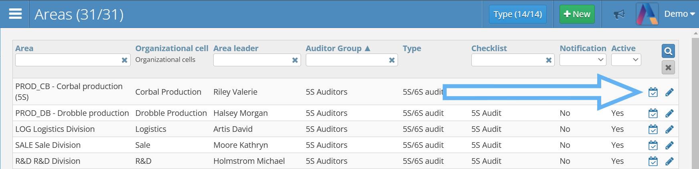This screenshot has width=699, height=169.
Task: Click the Organizational cells filter field
Action: (x=165, y=60)
